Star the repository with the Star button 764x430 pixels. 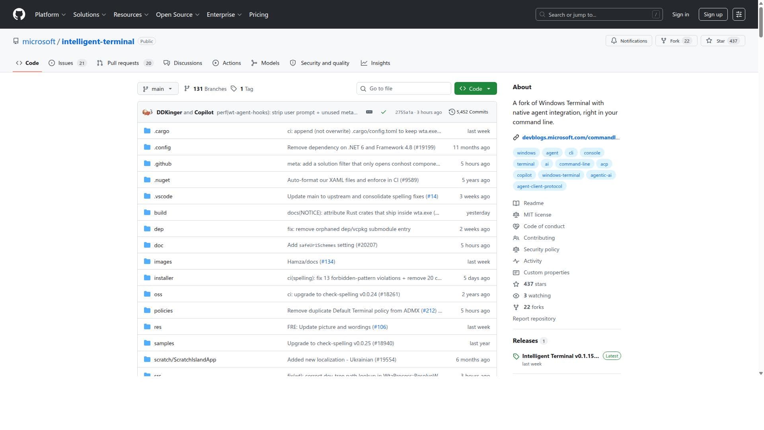723,41
